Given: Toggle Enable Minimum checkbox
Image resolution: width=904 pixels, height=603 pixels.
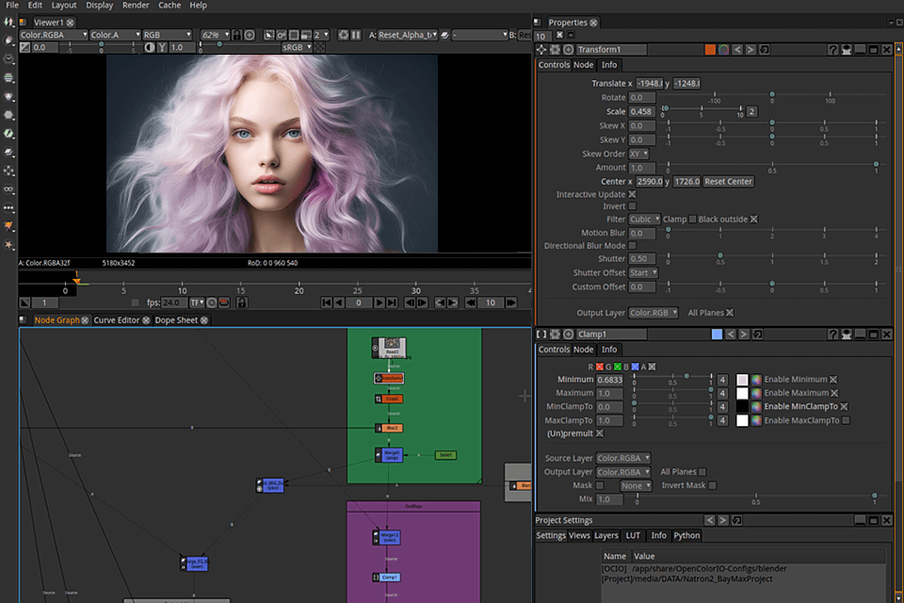Looking at the screenshot, I should [x=833, y=380].
